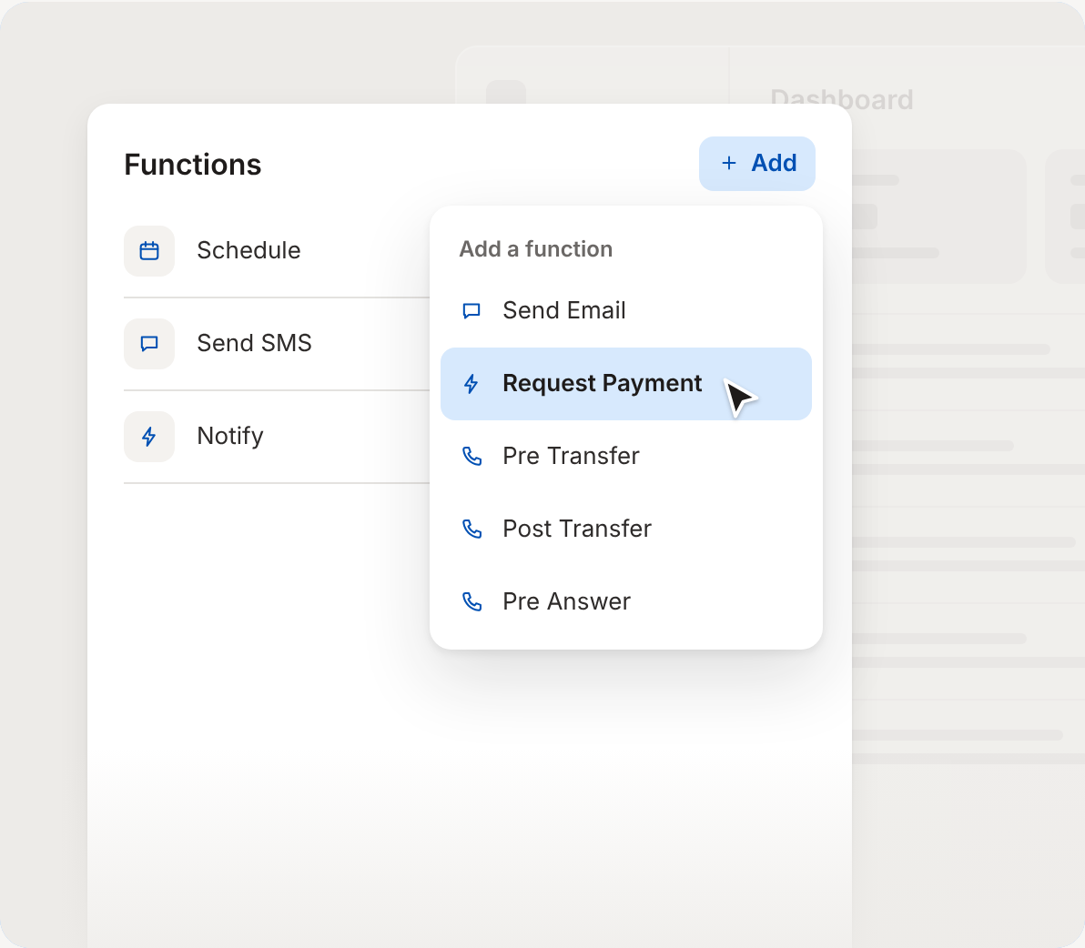Click the faded Dashboard title behind
Viewport: 1085px width, 948px height.
point(841,98)
